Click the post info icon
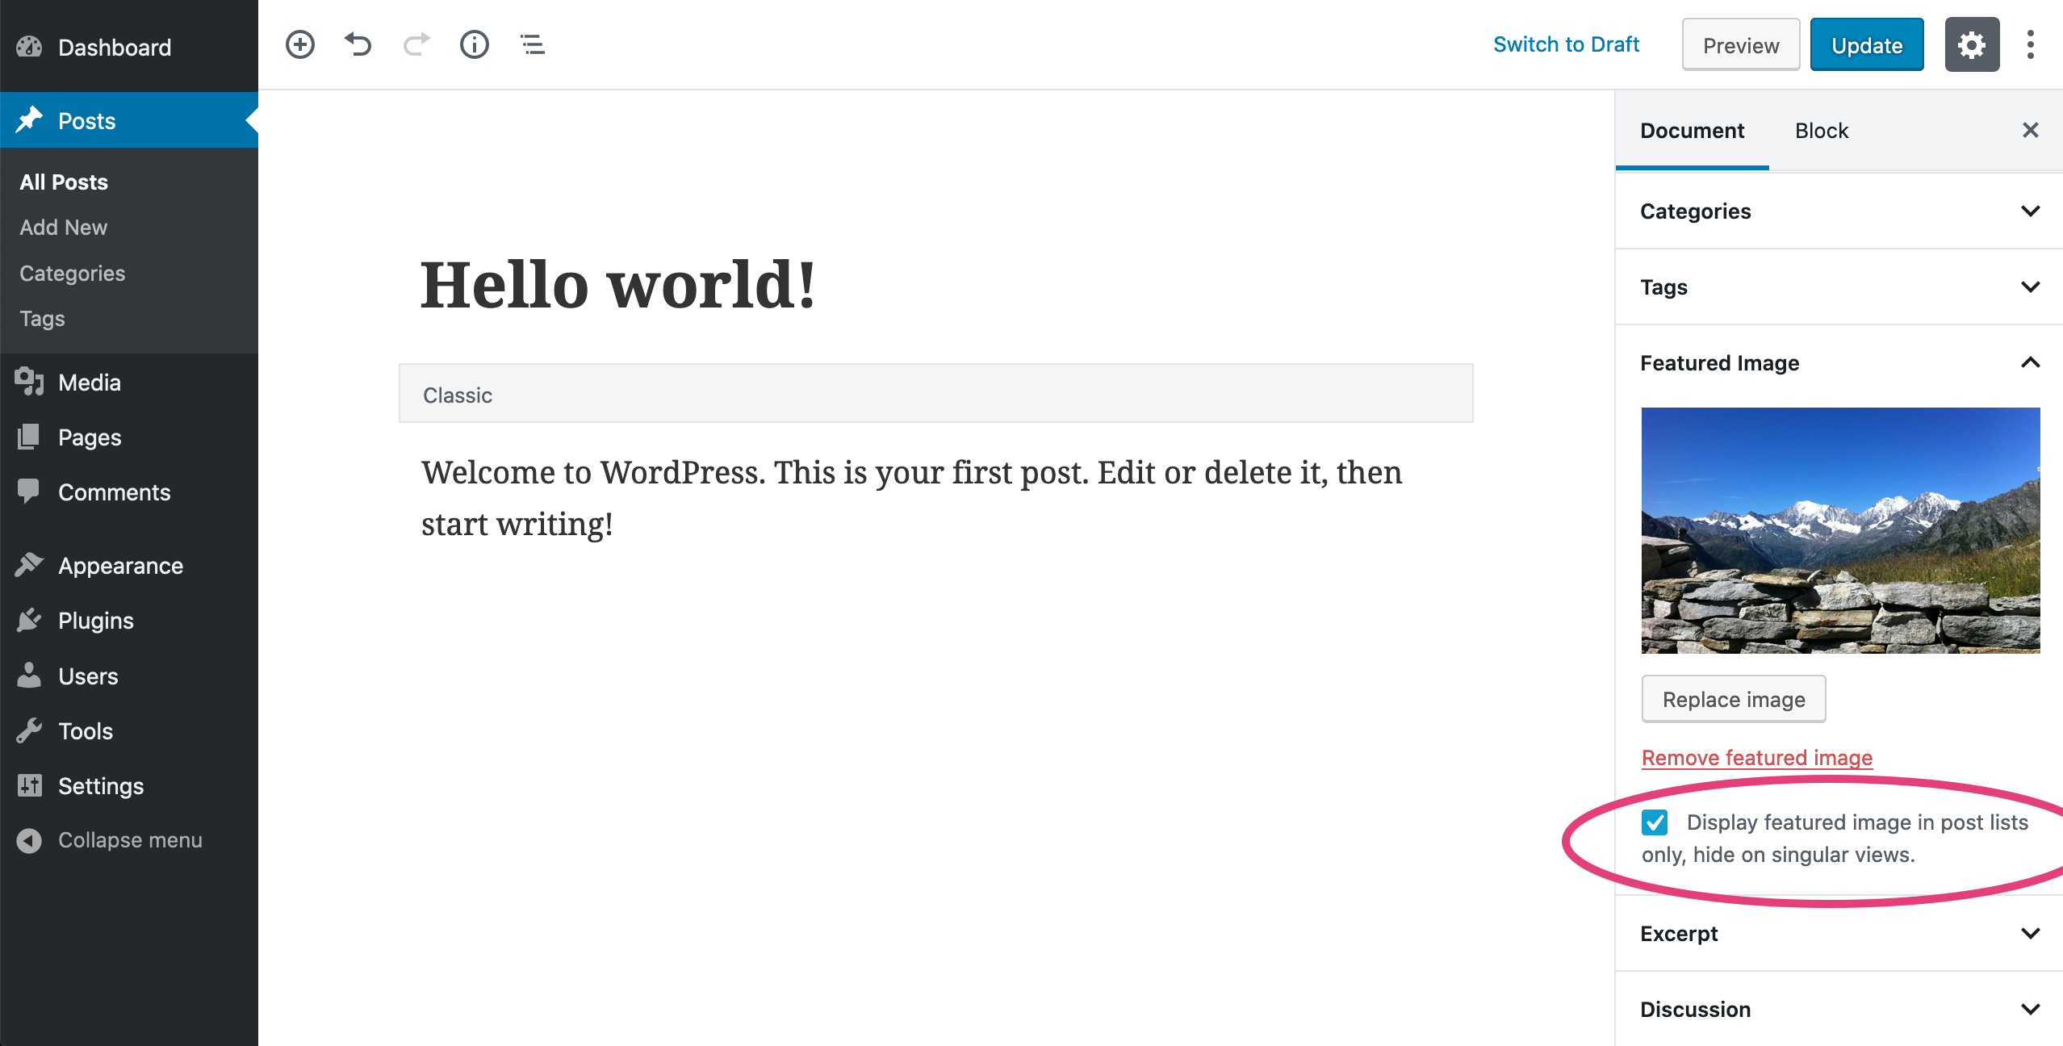The height and width of the screenshot is (1046, 2063). (474, 45)
